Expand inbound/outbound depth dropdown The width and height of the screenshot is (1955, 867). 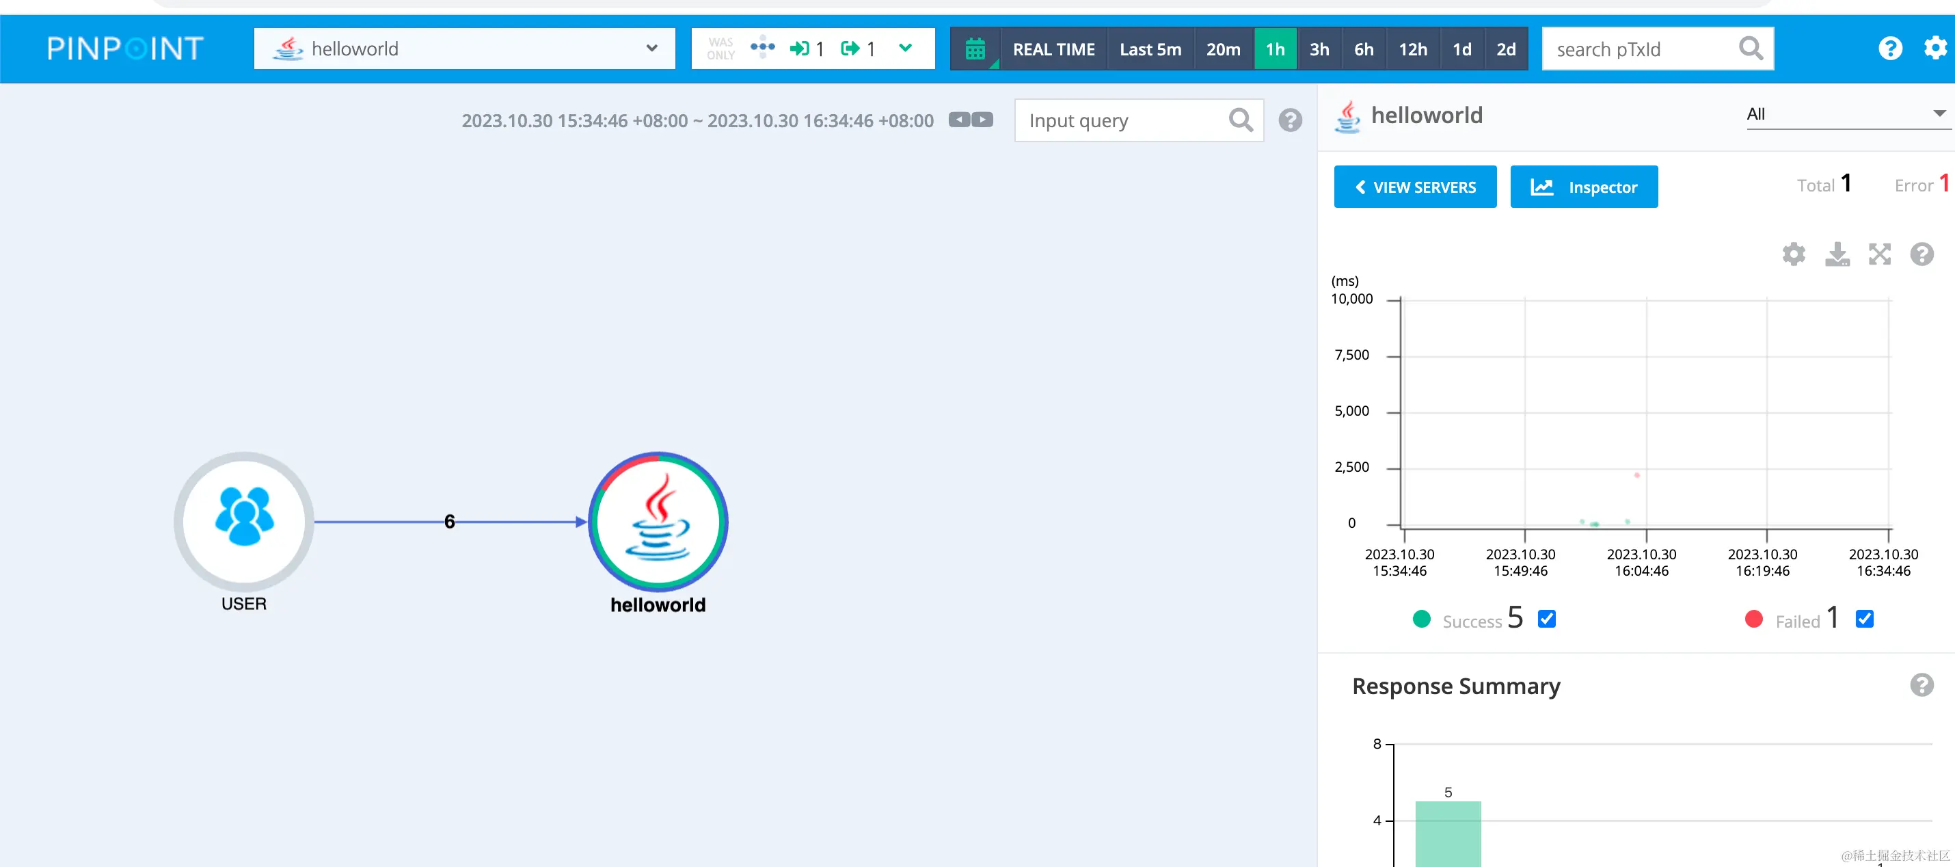tap(904, 49)
